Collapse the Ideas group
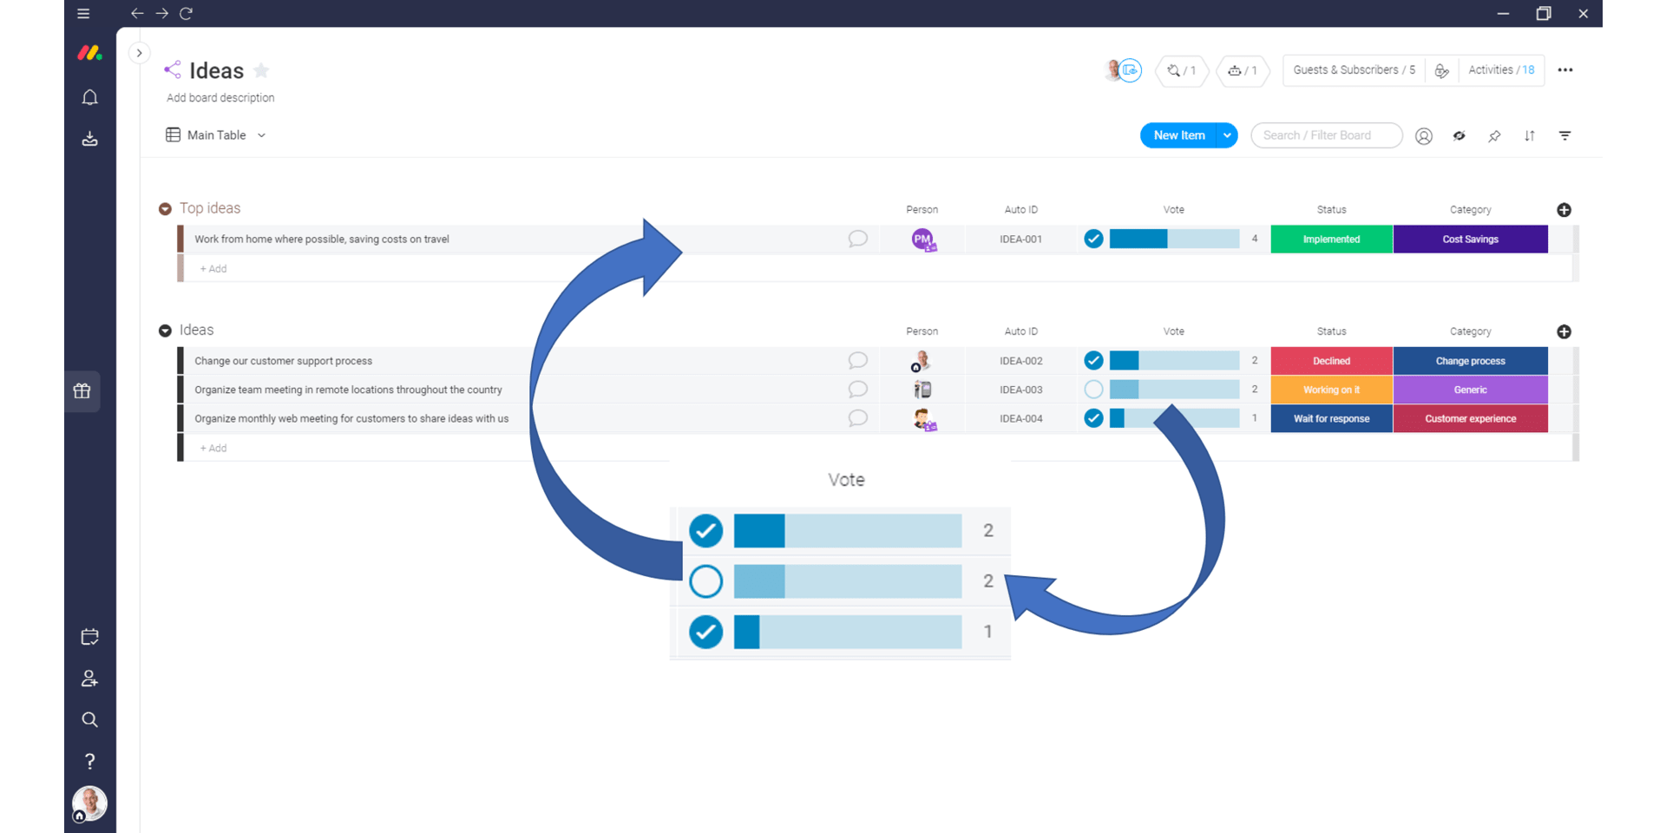Screen dimensions: 1666x833 point(165,331)
